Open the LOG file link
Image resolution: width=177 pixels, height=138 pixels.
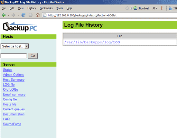(x=9, y=85)
